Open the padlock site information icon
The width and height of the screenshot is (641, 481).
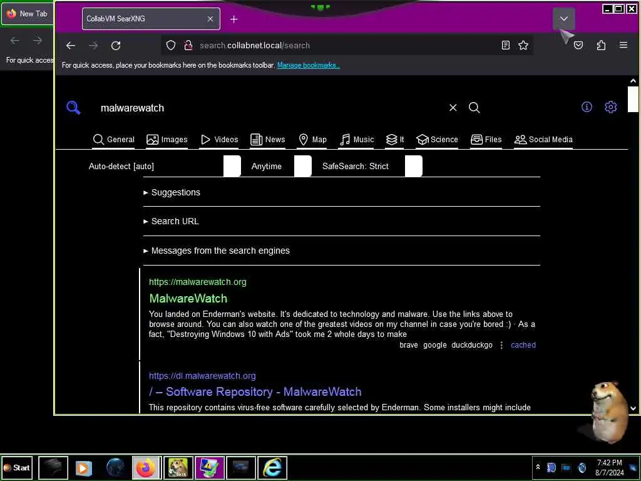pyautogui.click(x=188, y=45)
